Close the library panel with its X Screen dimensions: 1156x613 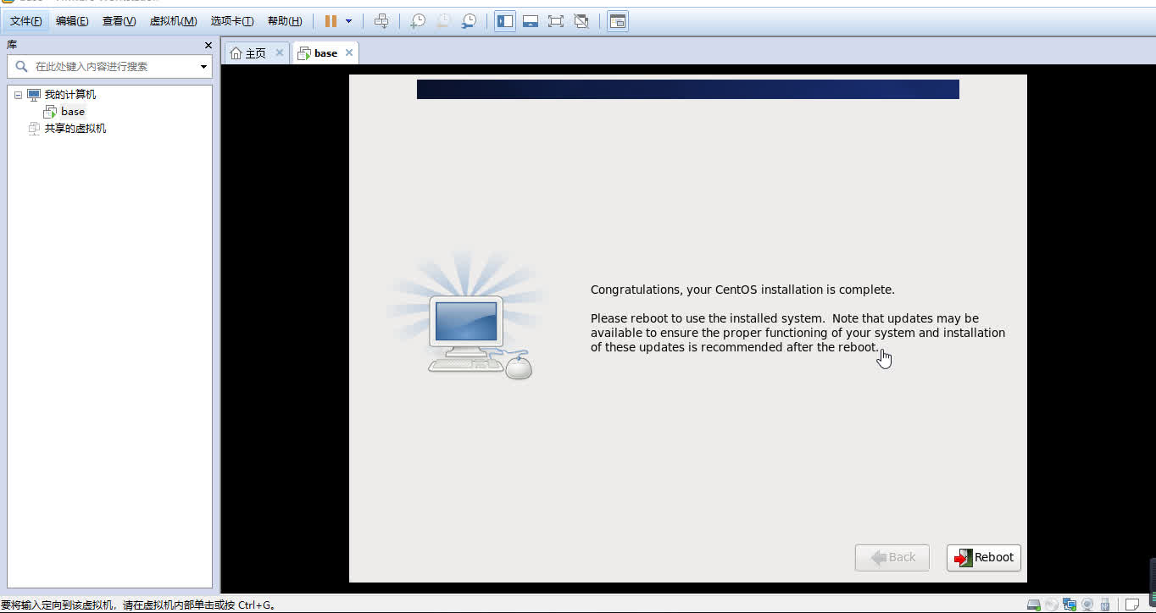[208, 45]
